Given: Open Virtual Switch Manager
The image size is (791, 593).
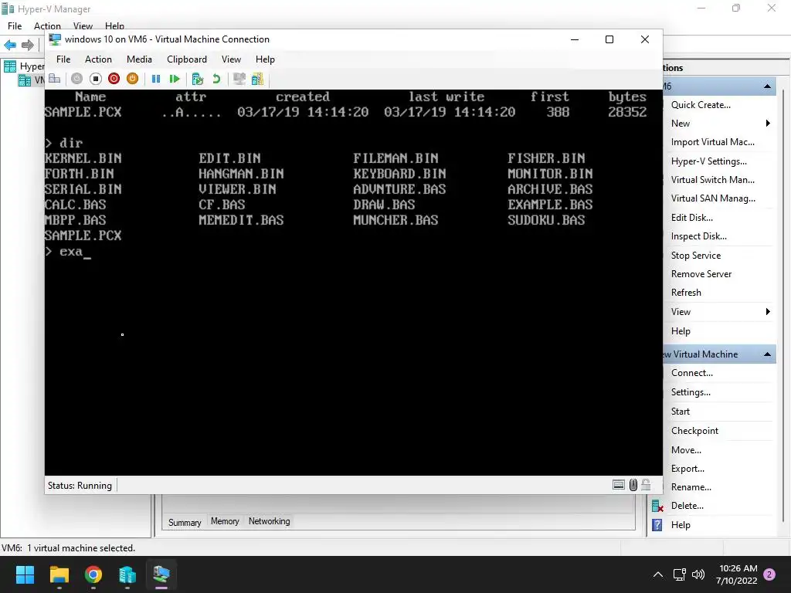Looking at the screenshot, I should coord(713,180).
